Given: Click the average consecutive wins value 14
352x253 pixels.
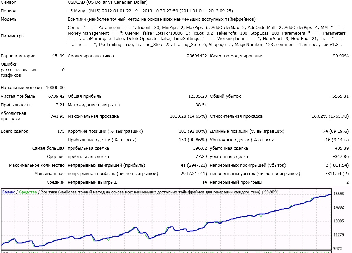Looking at the screenshot, I should (205, 182).
